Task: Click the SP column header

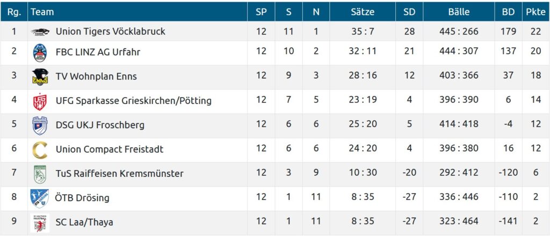Action: 261,12
